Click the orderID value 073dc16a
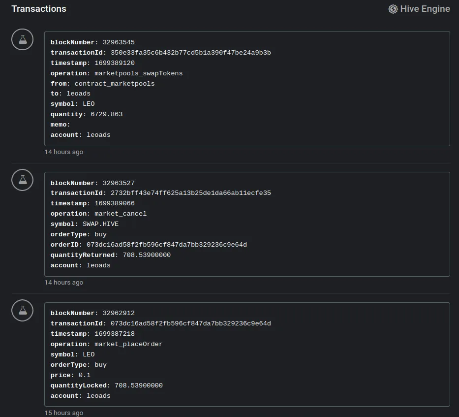Screen dimensions: 459x417 pos(167,245)
